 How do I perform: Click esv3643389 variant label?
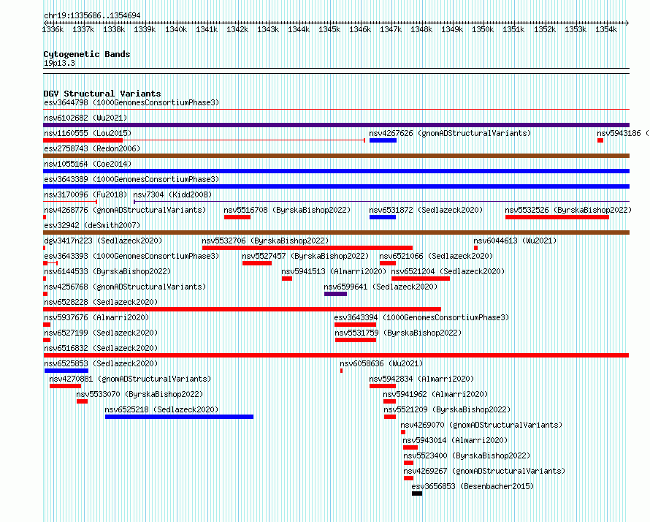coord(131,179)
